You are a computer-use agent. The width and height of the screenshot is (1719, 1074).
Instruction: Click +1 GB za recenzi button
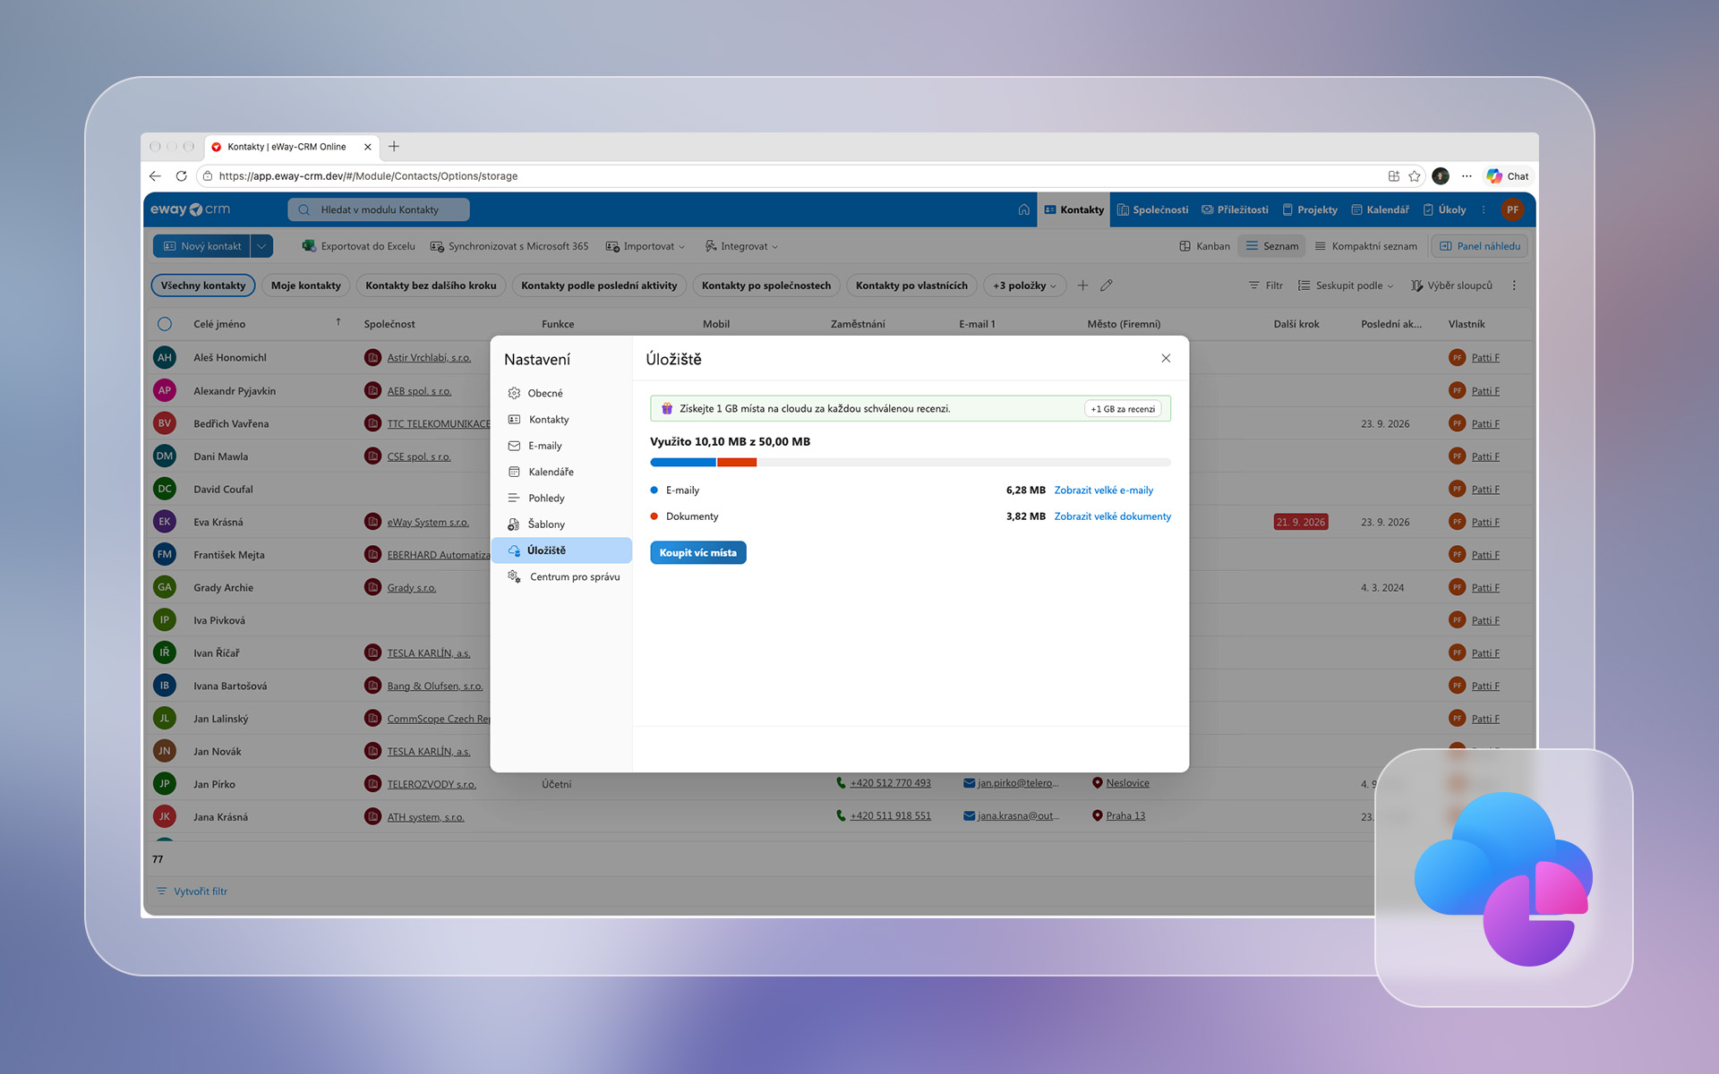(1123, 409)
